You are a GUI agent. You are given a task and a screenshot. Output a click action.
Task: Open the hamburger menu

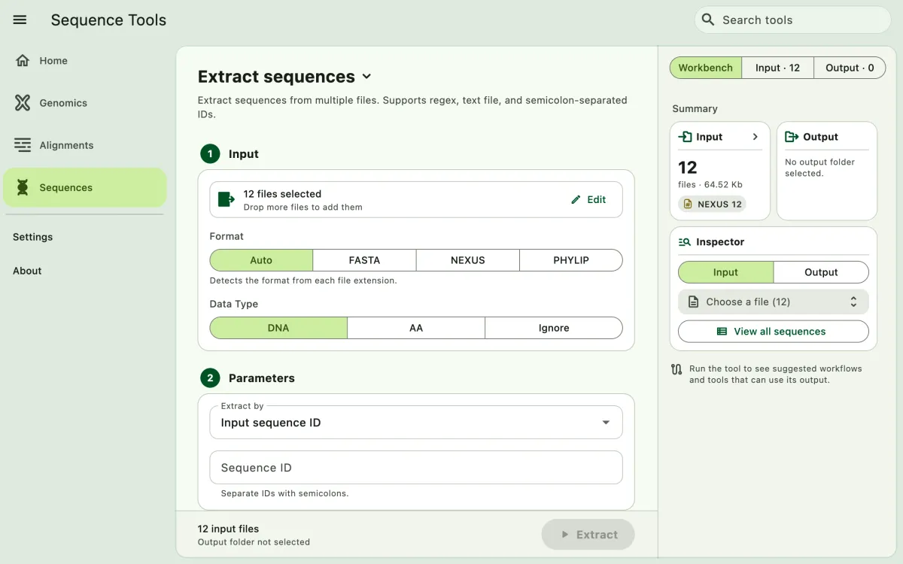point(20,20)
